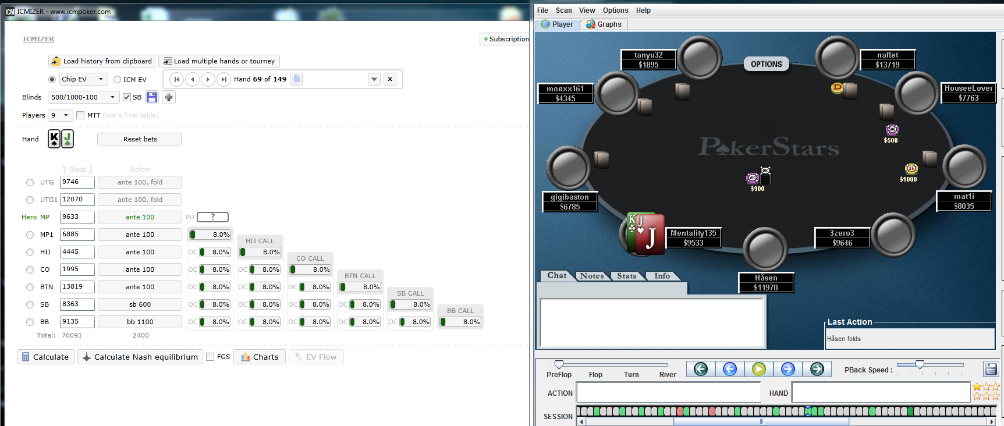Select UTG as hero position
1004x426 pixels.
tap(30, 182)
